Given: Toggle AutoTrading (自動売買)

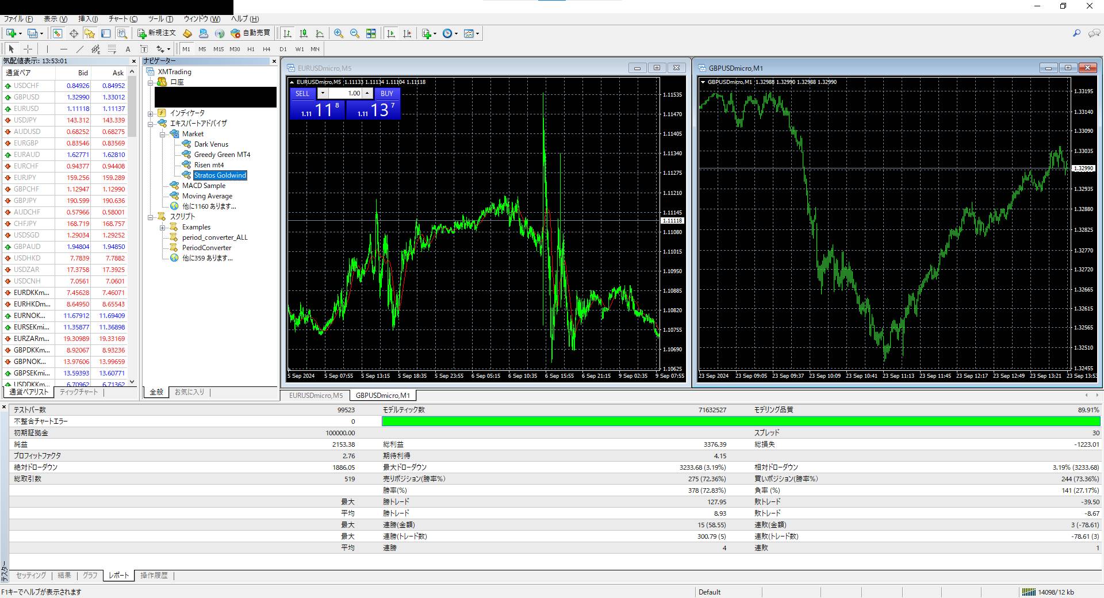Looking at the screenshot, I should coord(250,33).
